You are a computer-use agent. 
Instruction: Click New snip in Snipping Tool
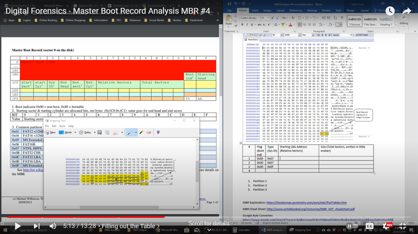tap(50, 132)
